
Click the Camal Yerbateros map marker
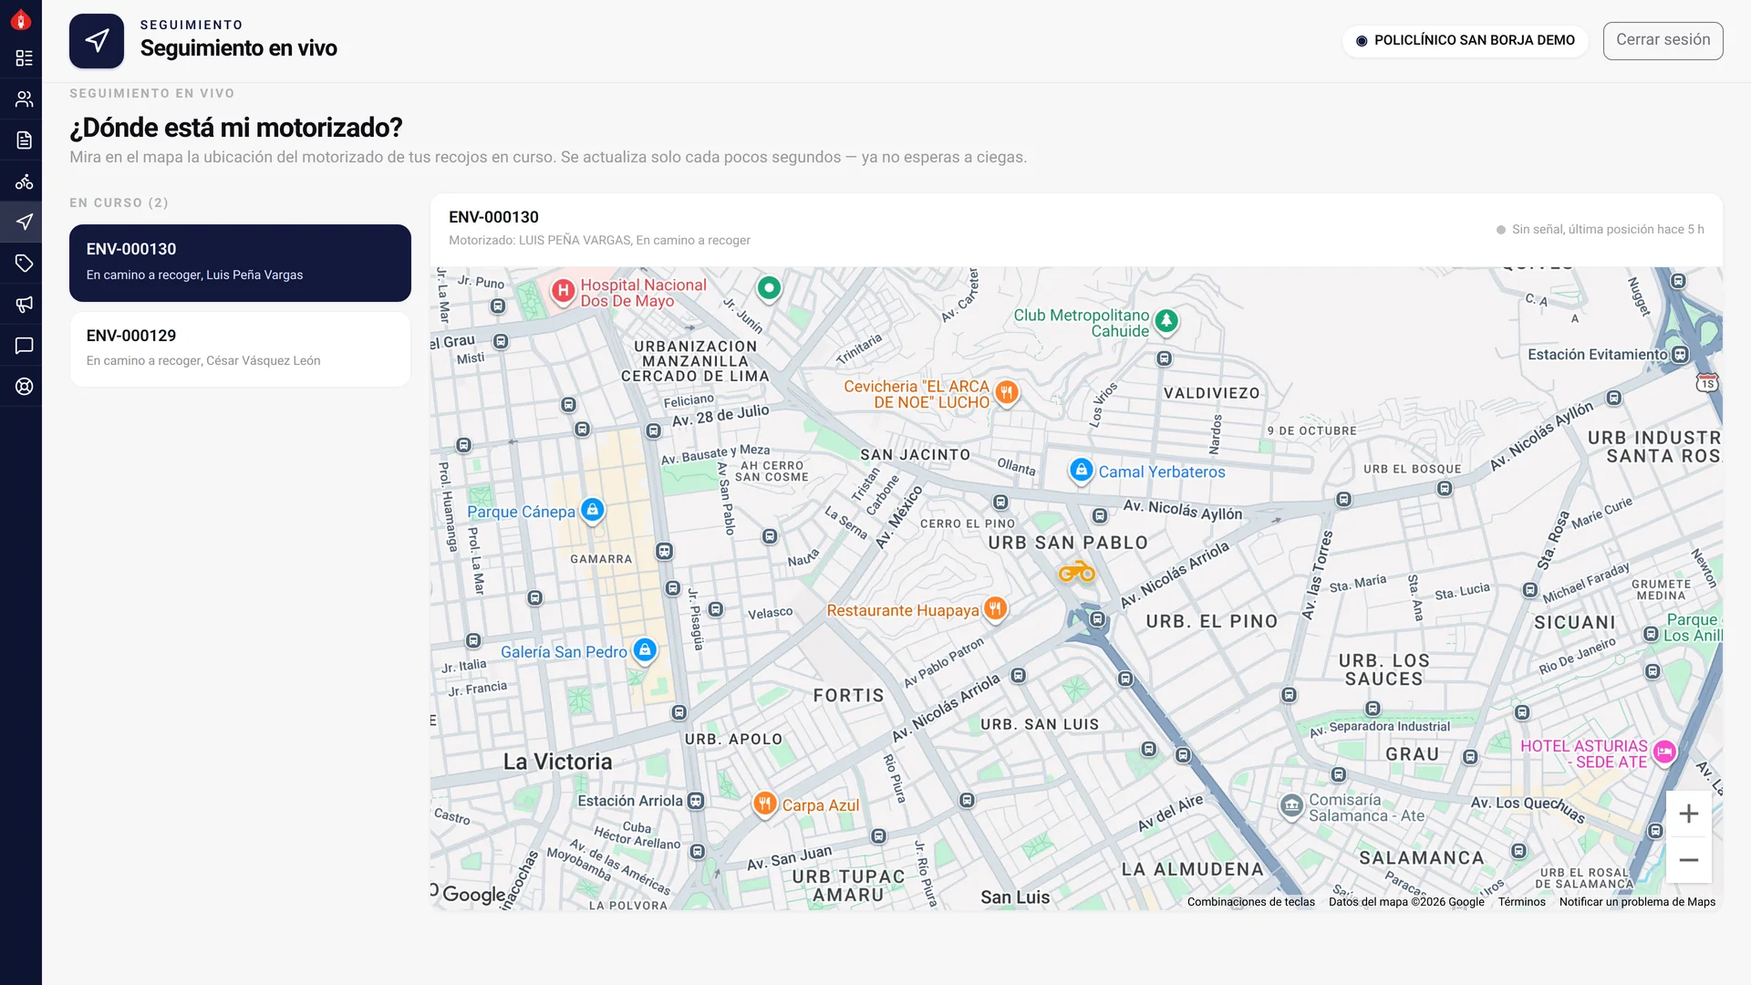(x=1081, y=472)
